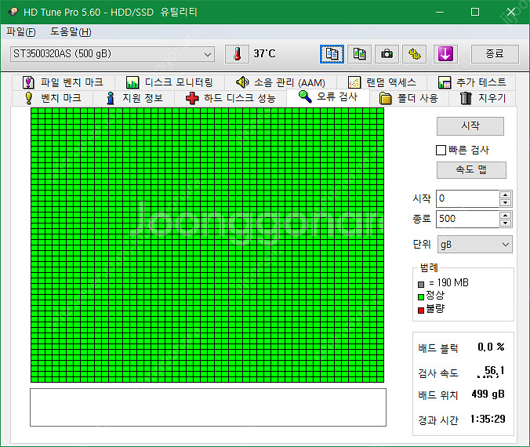Click the 종료 input field showing 500
The width and height of the screenshot is (530, 447).
point(468,219)
